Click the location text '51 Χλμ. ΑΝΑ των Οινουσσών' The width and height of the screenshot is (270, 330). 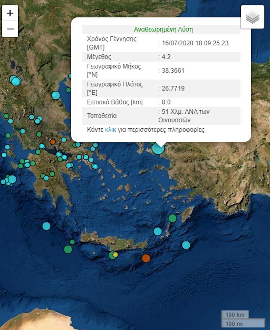pos(184,116)
